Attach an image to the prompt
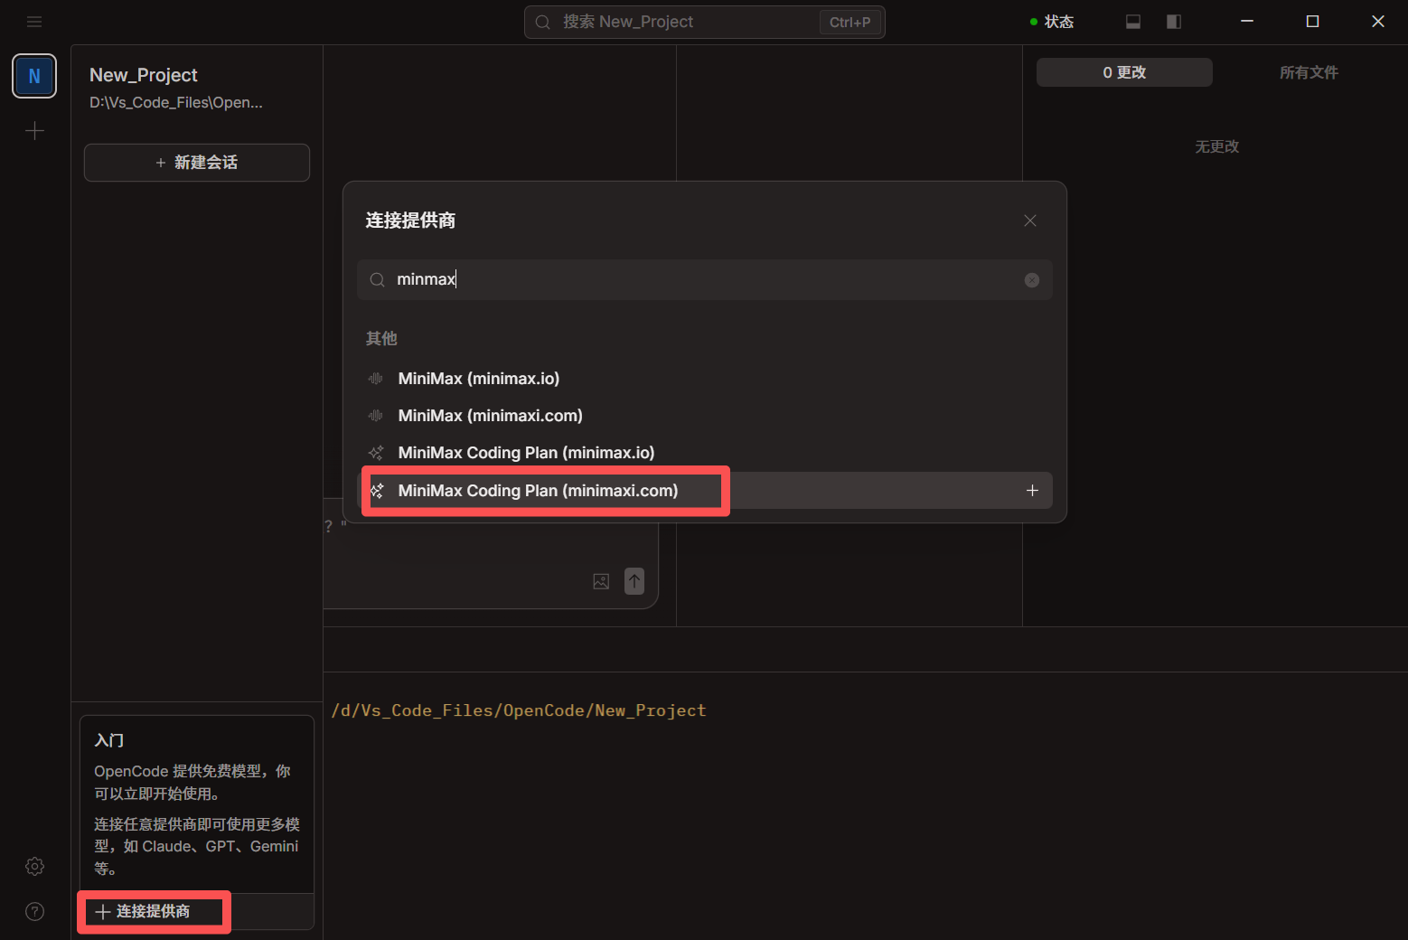Viewport: 1408px width, 940px height. 601,581
